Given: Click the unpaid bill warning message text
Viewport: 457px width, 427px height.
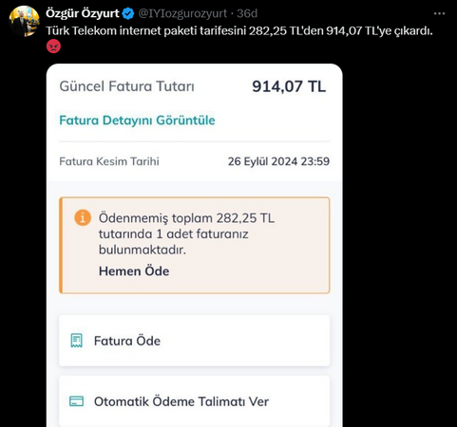Looking at the screenshot, I should coord(187,234).
